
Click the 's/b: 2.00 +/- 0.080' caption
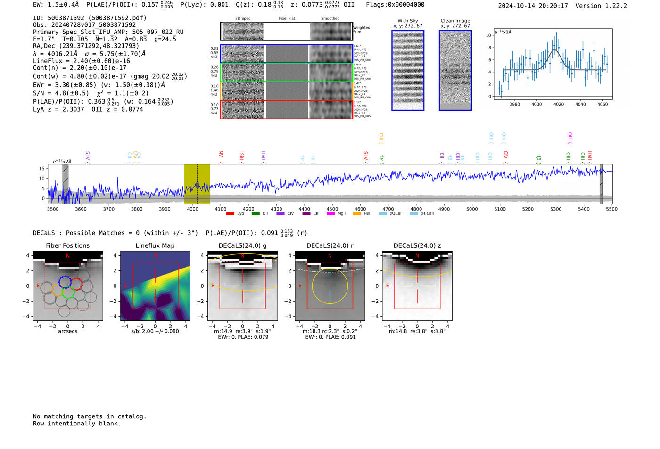pyautogui.click(x=155, y=331)
